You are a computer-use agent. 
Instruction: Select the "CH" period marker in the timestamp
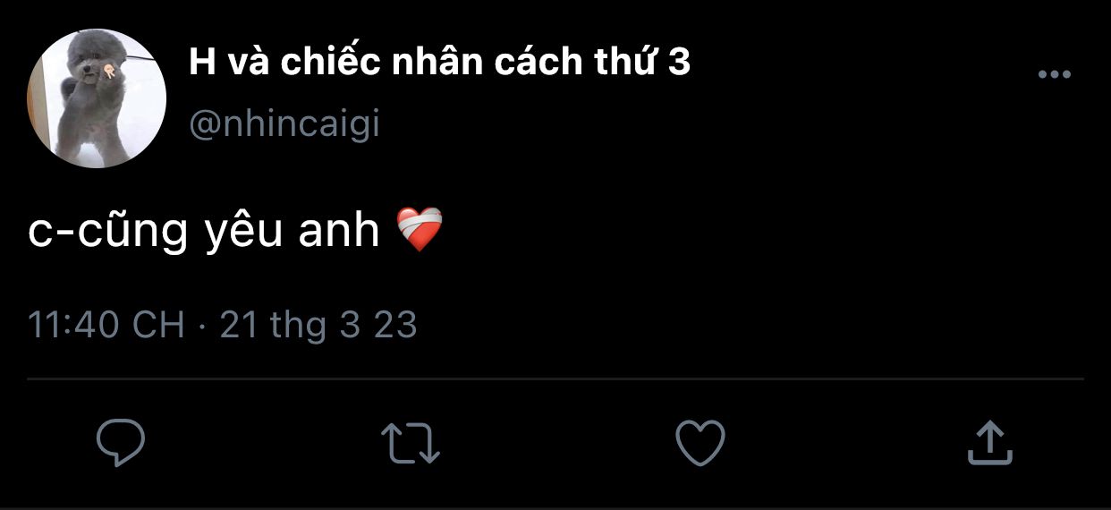coord(158,325)
